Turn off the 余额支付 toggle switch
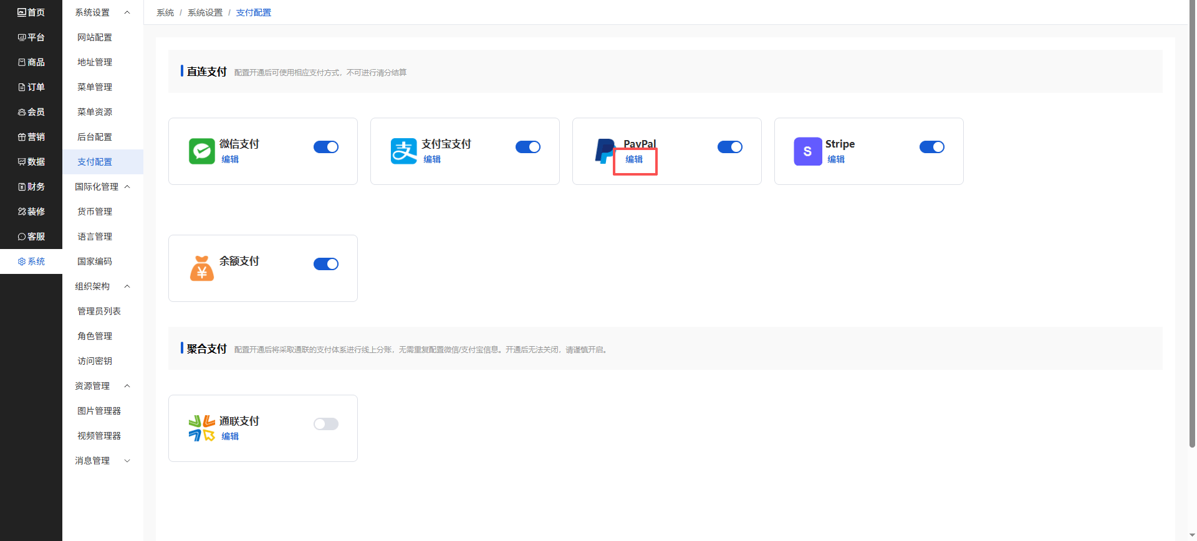The width and height of the screenshot is (1197, 541). point(326,264)
